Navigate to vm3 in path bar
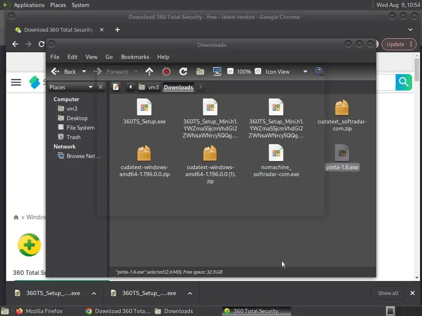The width and height of the screenshot is (422, 316). coord(149,87)
